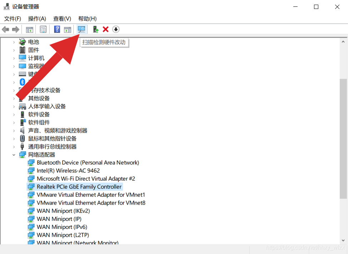Image resolution: width=348 pixels, height=254 pixels.
Task: Toggle the action pane toolbar icon
Action: [x=68, y=29]
